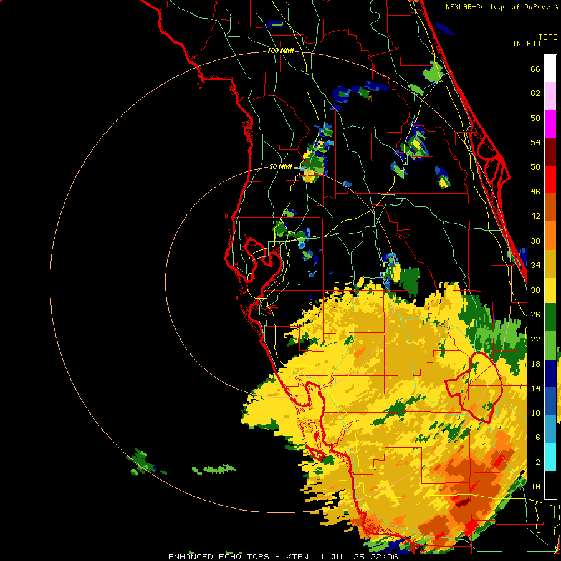Click the legend label 14
Viewport: 561px width, 561px height.
(x=535, y=388)
